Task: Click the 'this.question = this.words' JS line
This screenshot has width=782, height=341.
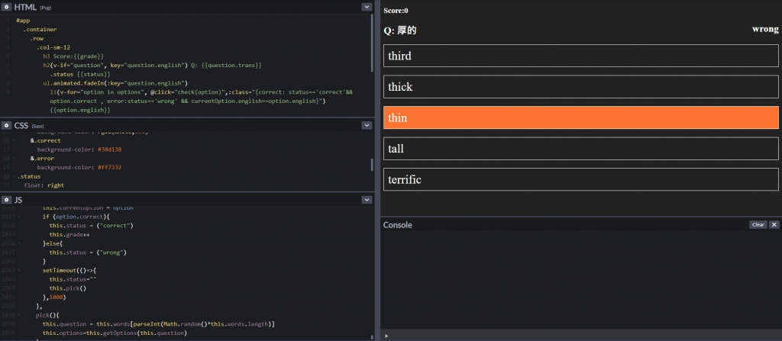Action: pos(159,324)
